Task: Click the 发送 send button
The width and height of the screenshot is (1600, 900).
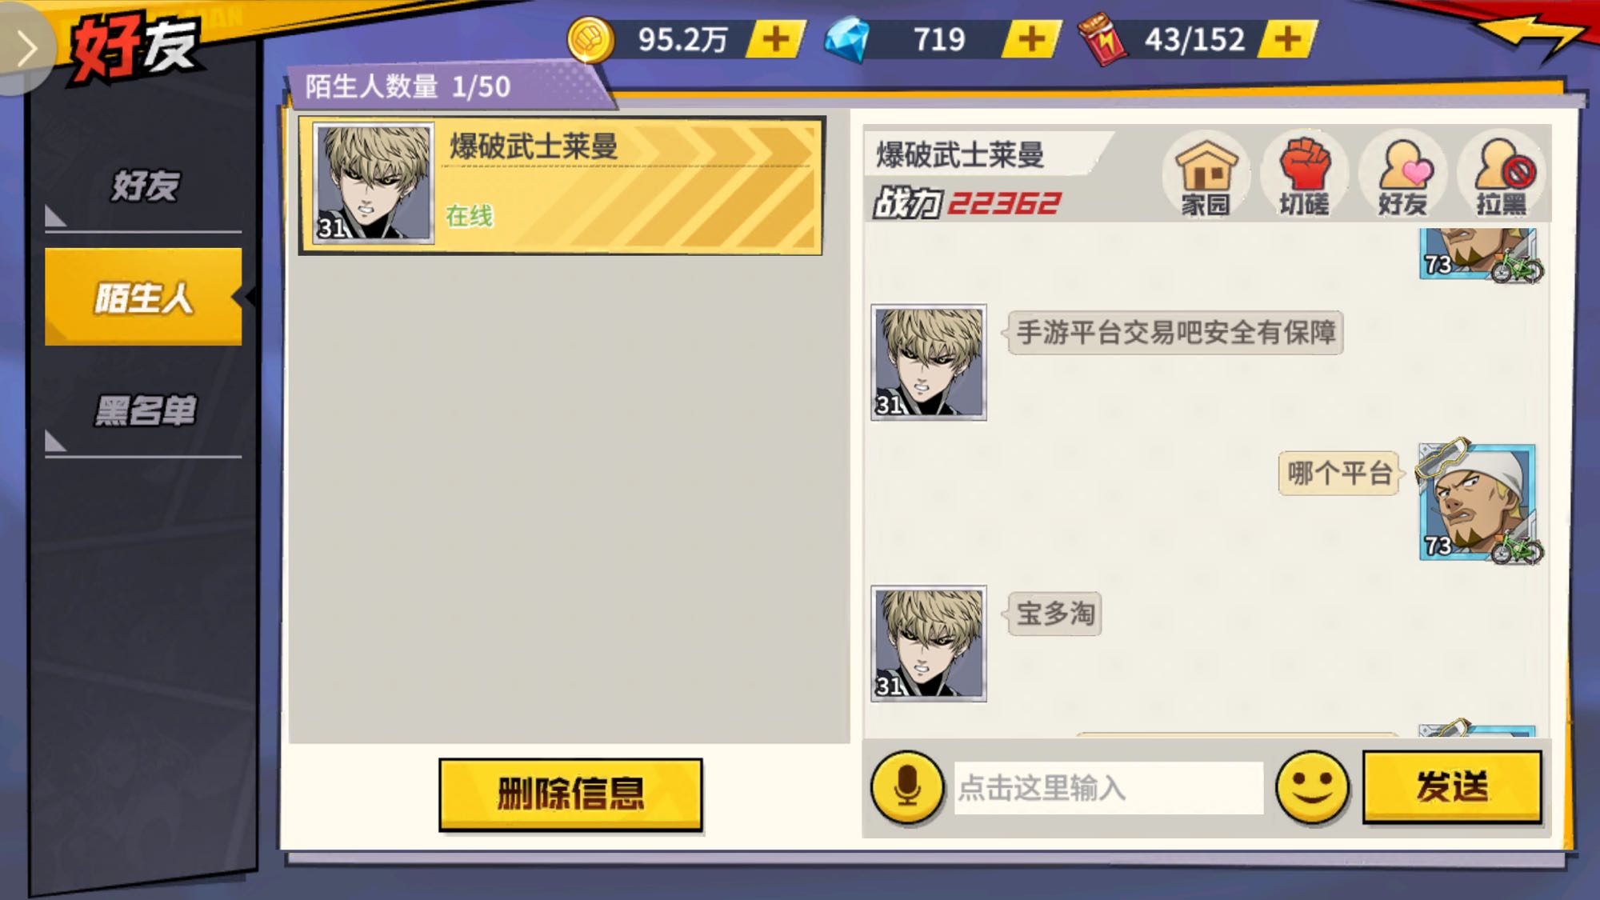Action: (1452, 787)
